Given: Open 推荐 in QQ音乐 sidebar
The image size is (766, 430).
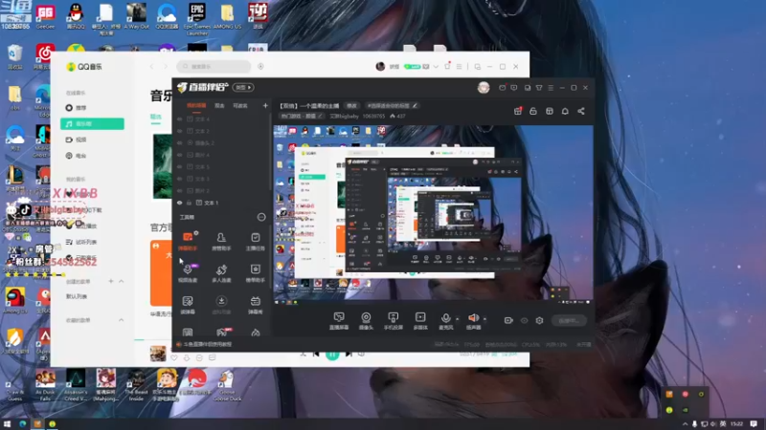Looking at the screenshot, I should pyautogui.click(x=92, y=108).
